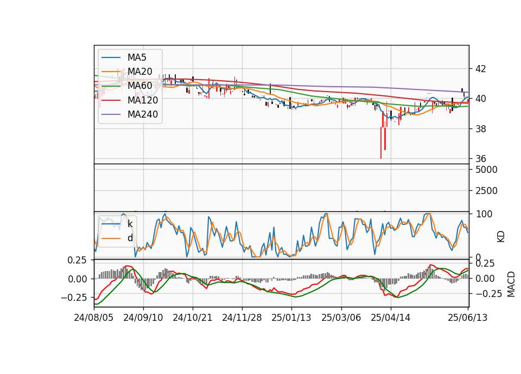521x374 pixels.
Task: Click the left MACD axis 0.00 label
Action: click(77, 279)
